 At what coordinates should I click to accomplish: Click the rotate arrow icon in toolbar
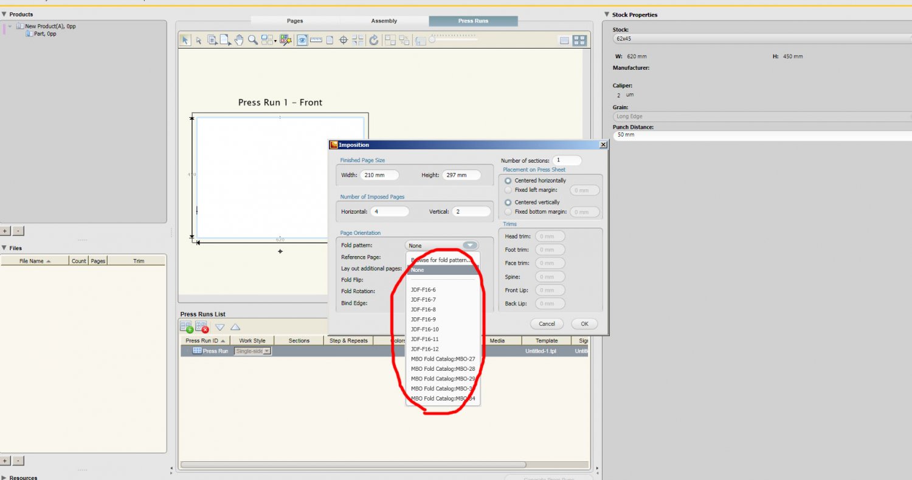pos(374,40)
